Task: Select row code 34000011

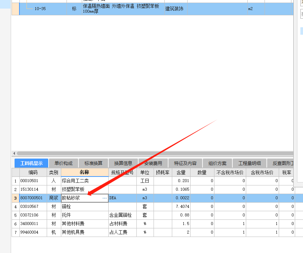Action: [x=33, y=224]
